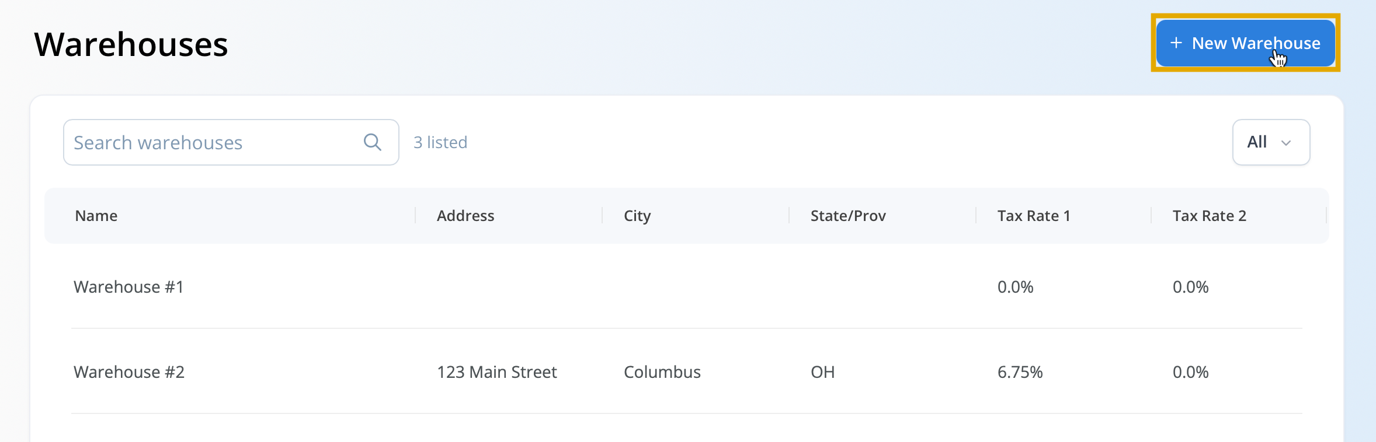Click the 3 listed count label
1376x442 pixels.
440,142
